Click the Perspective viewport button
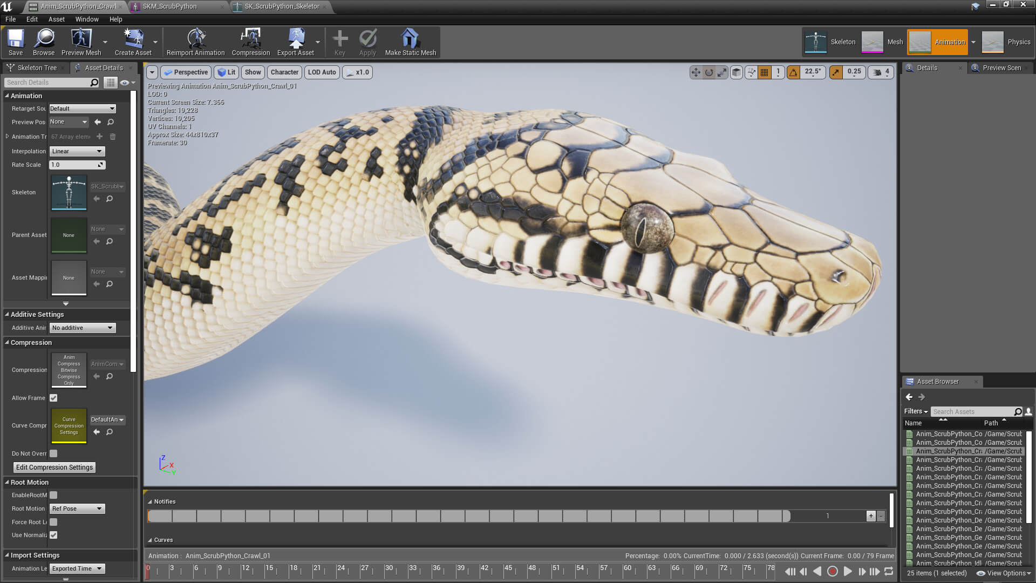The height and width of the screenshot is (583, 1036). pyautogui.click(x=186, y=72)
